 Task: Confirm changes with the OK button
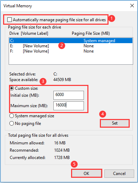(86, 173)
